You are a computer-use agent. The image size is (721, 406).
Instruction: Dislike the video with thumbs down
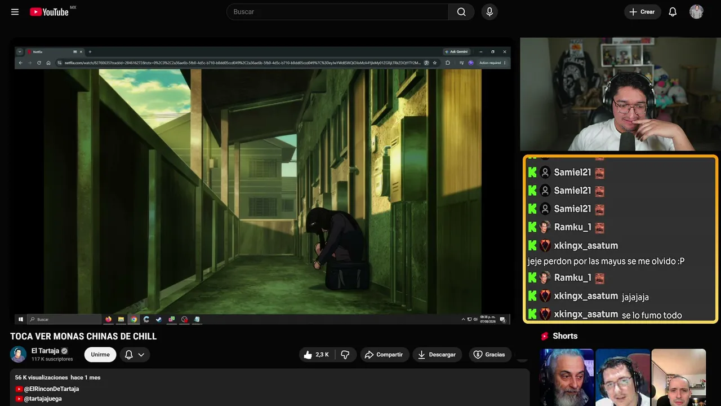pos(345,355)
